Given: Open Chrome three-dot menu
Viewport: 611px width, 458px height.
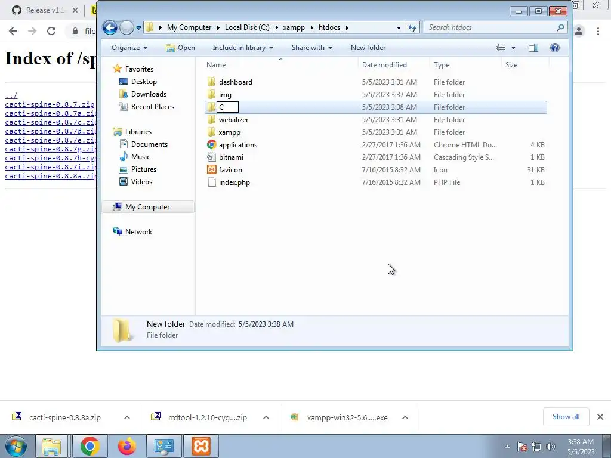Looking at the screenshot, I should point(598,31).
